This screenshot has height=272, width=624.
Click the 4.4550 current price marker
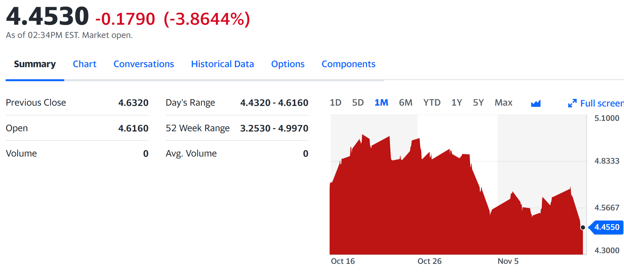click(607, 227)
